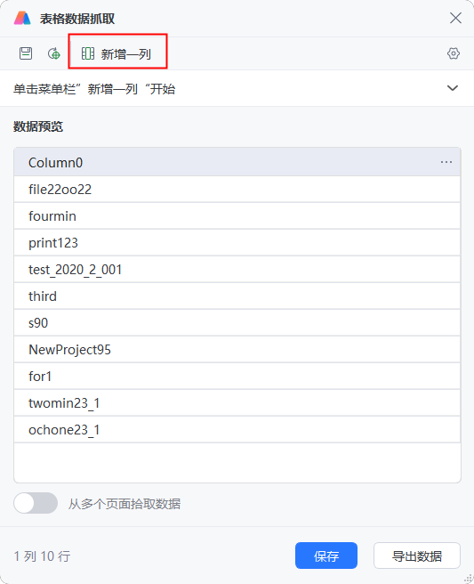This screenshot has height=584, width=474.
Task: Select the test_2020_2_001 row
Action: tap(237, 270)
